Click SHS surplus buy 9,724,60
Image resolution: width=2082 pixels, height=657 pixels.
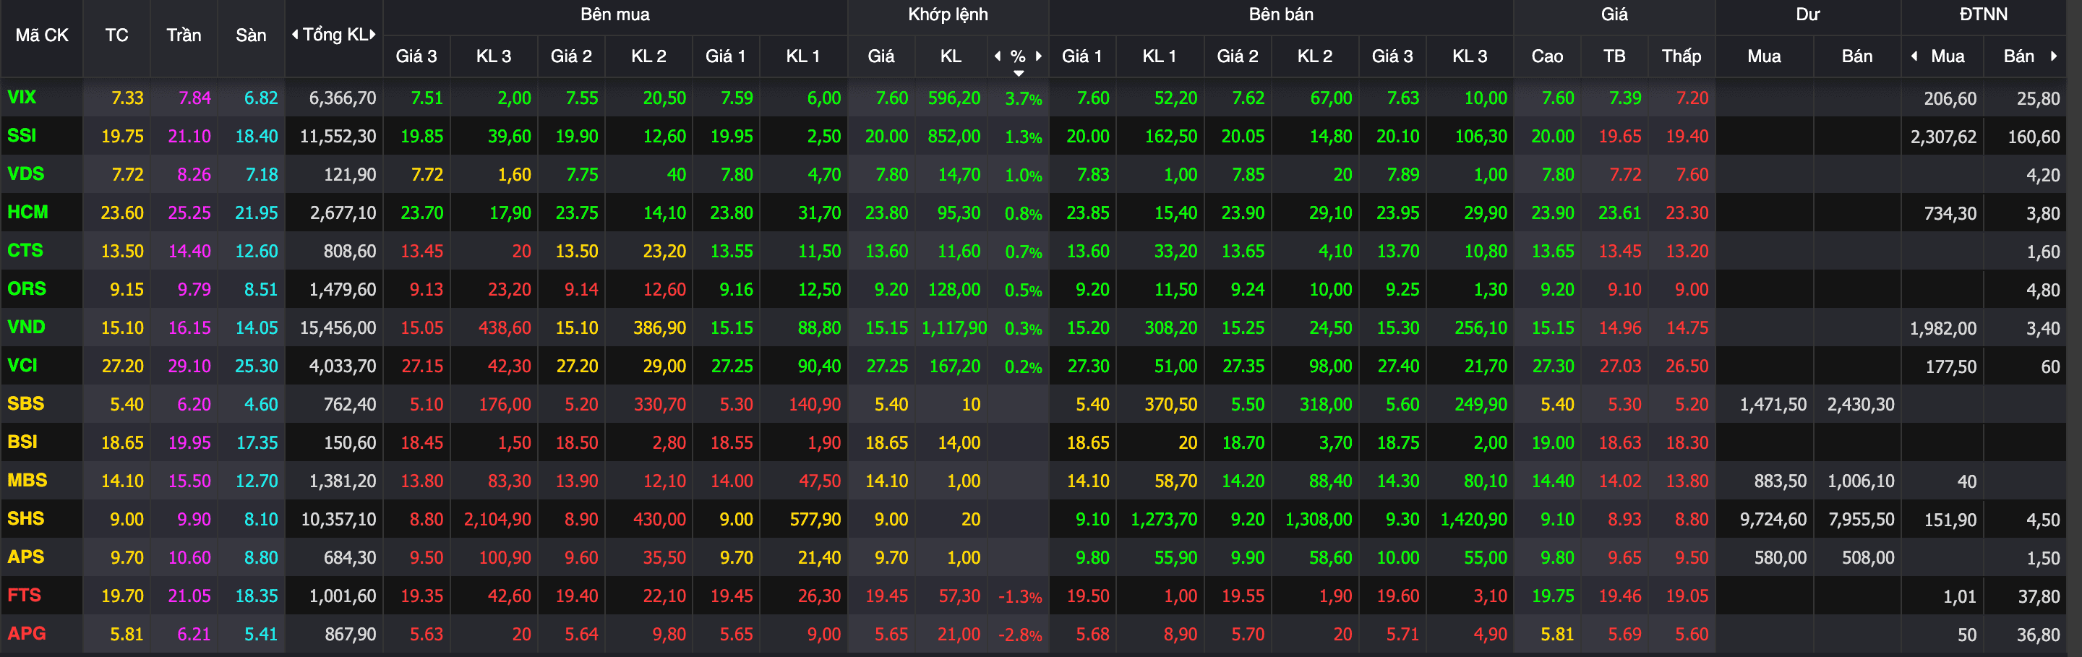[1773, 520]
